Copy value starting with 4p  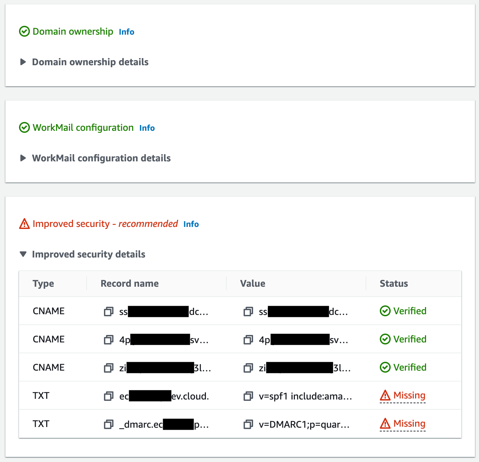pyautogui.click(x=248, y=340)
